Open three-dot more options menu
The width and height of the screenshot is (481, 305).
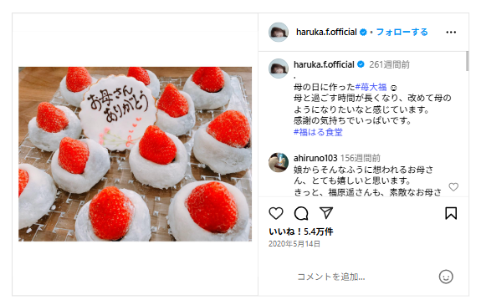tap(451, 33)
